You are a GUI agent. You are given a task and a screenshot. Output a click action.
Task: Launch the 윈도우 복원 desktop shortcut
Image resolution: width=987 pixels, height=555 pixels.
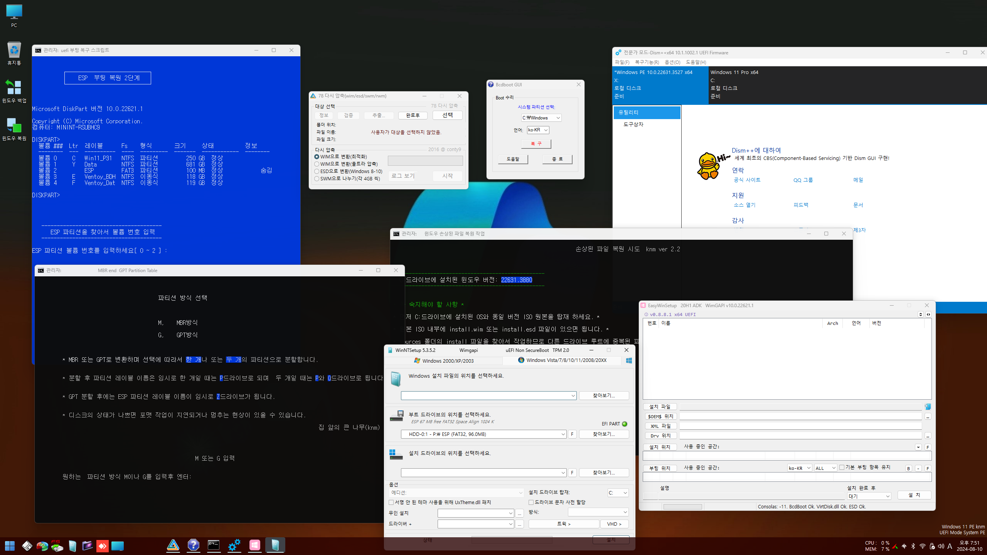(14, 129)
